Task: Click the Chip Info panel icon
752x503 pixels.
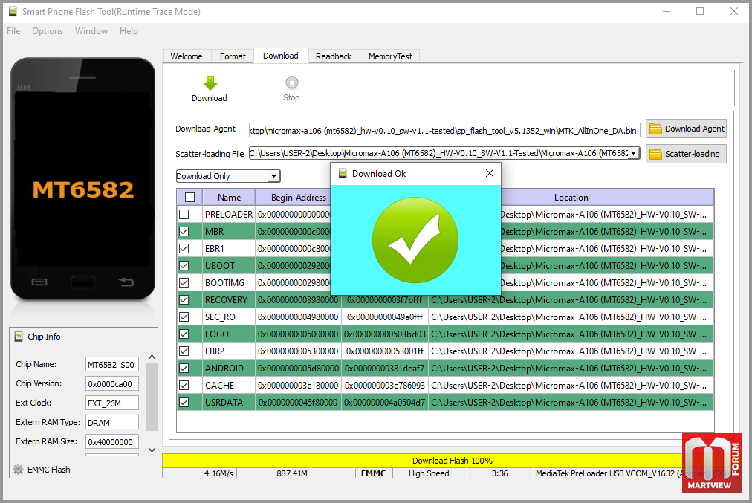Action: coord(19,337)
